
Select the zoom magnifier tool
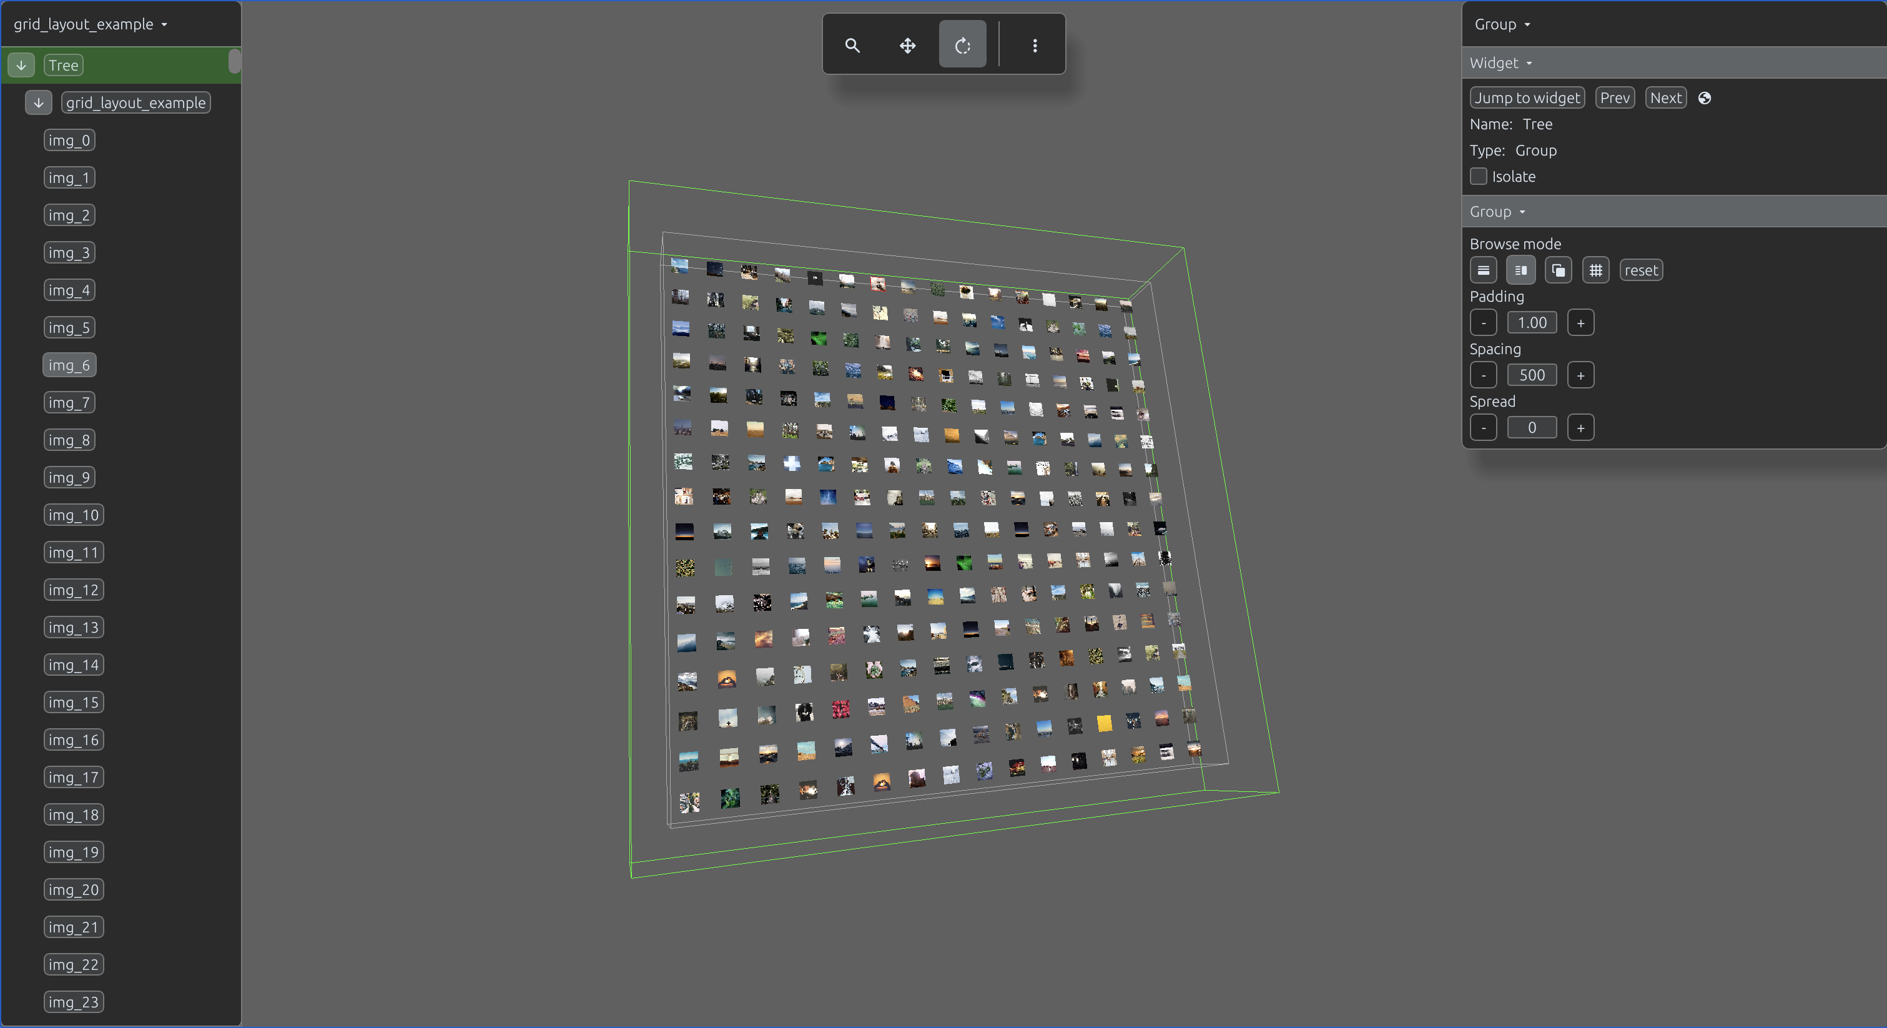click(x=852, y=46)
